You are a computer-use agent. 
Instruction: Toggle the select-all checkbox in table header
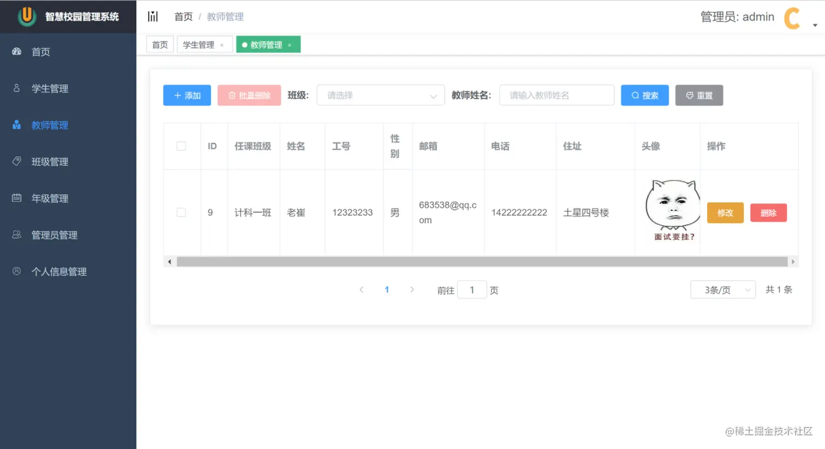tap(181, 146)
